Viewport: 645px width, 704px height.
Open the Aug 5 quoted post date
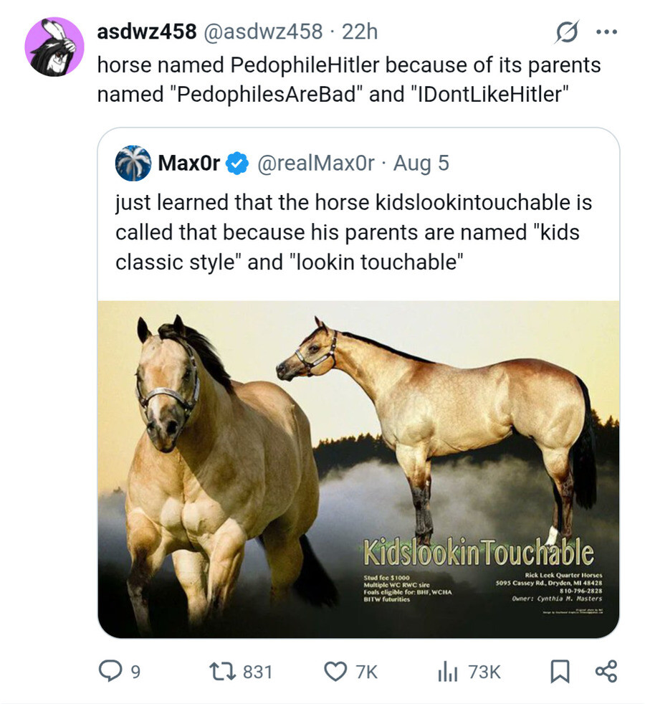coord(421,163)
